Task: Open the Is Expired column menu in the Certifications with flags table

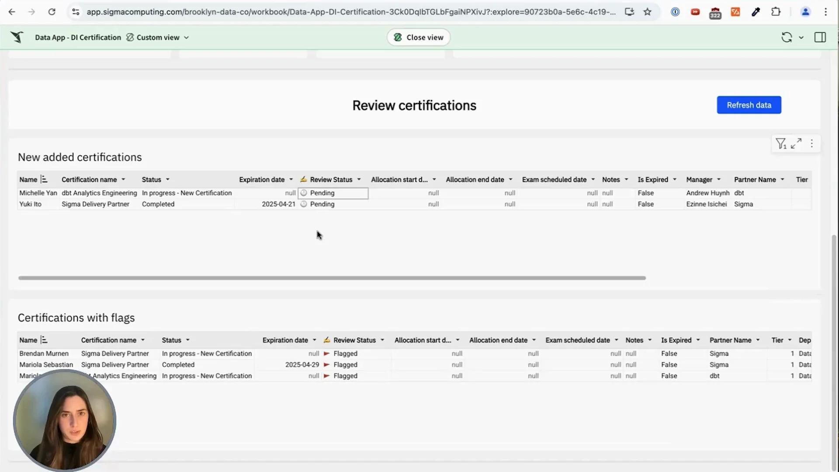Action: coord(698,340)
